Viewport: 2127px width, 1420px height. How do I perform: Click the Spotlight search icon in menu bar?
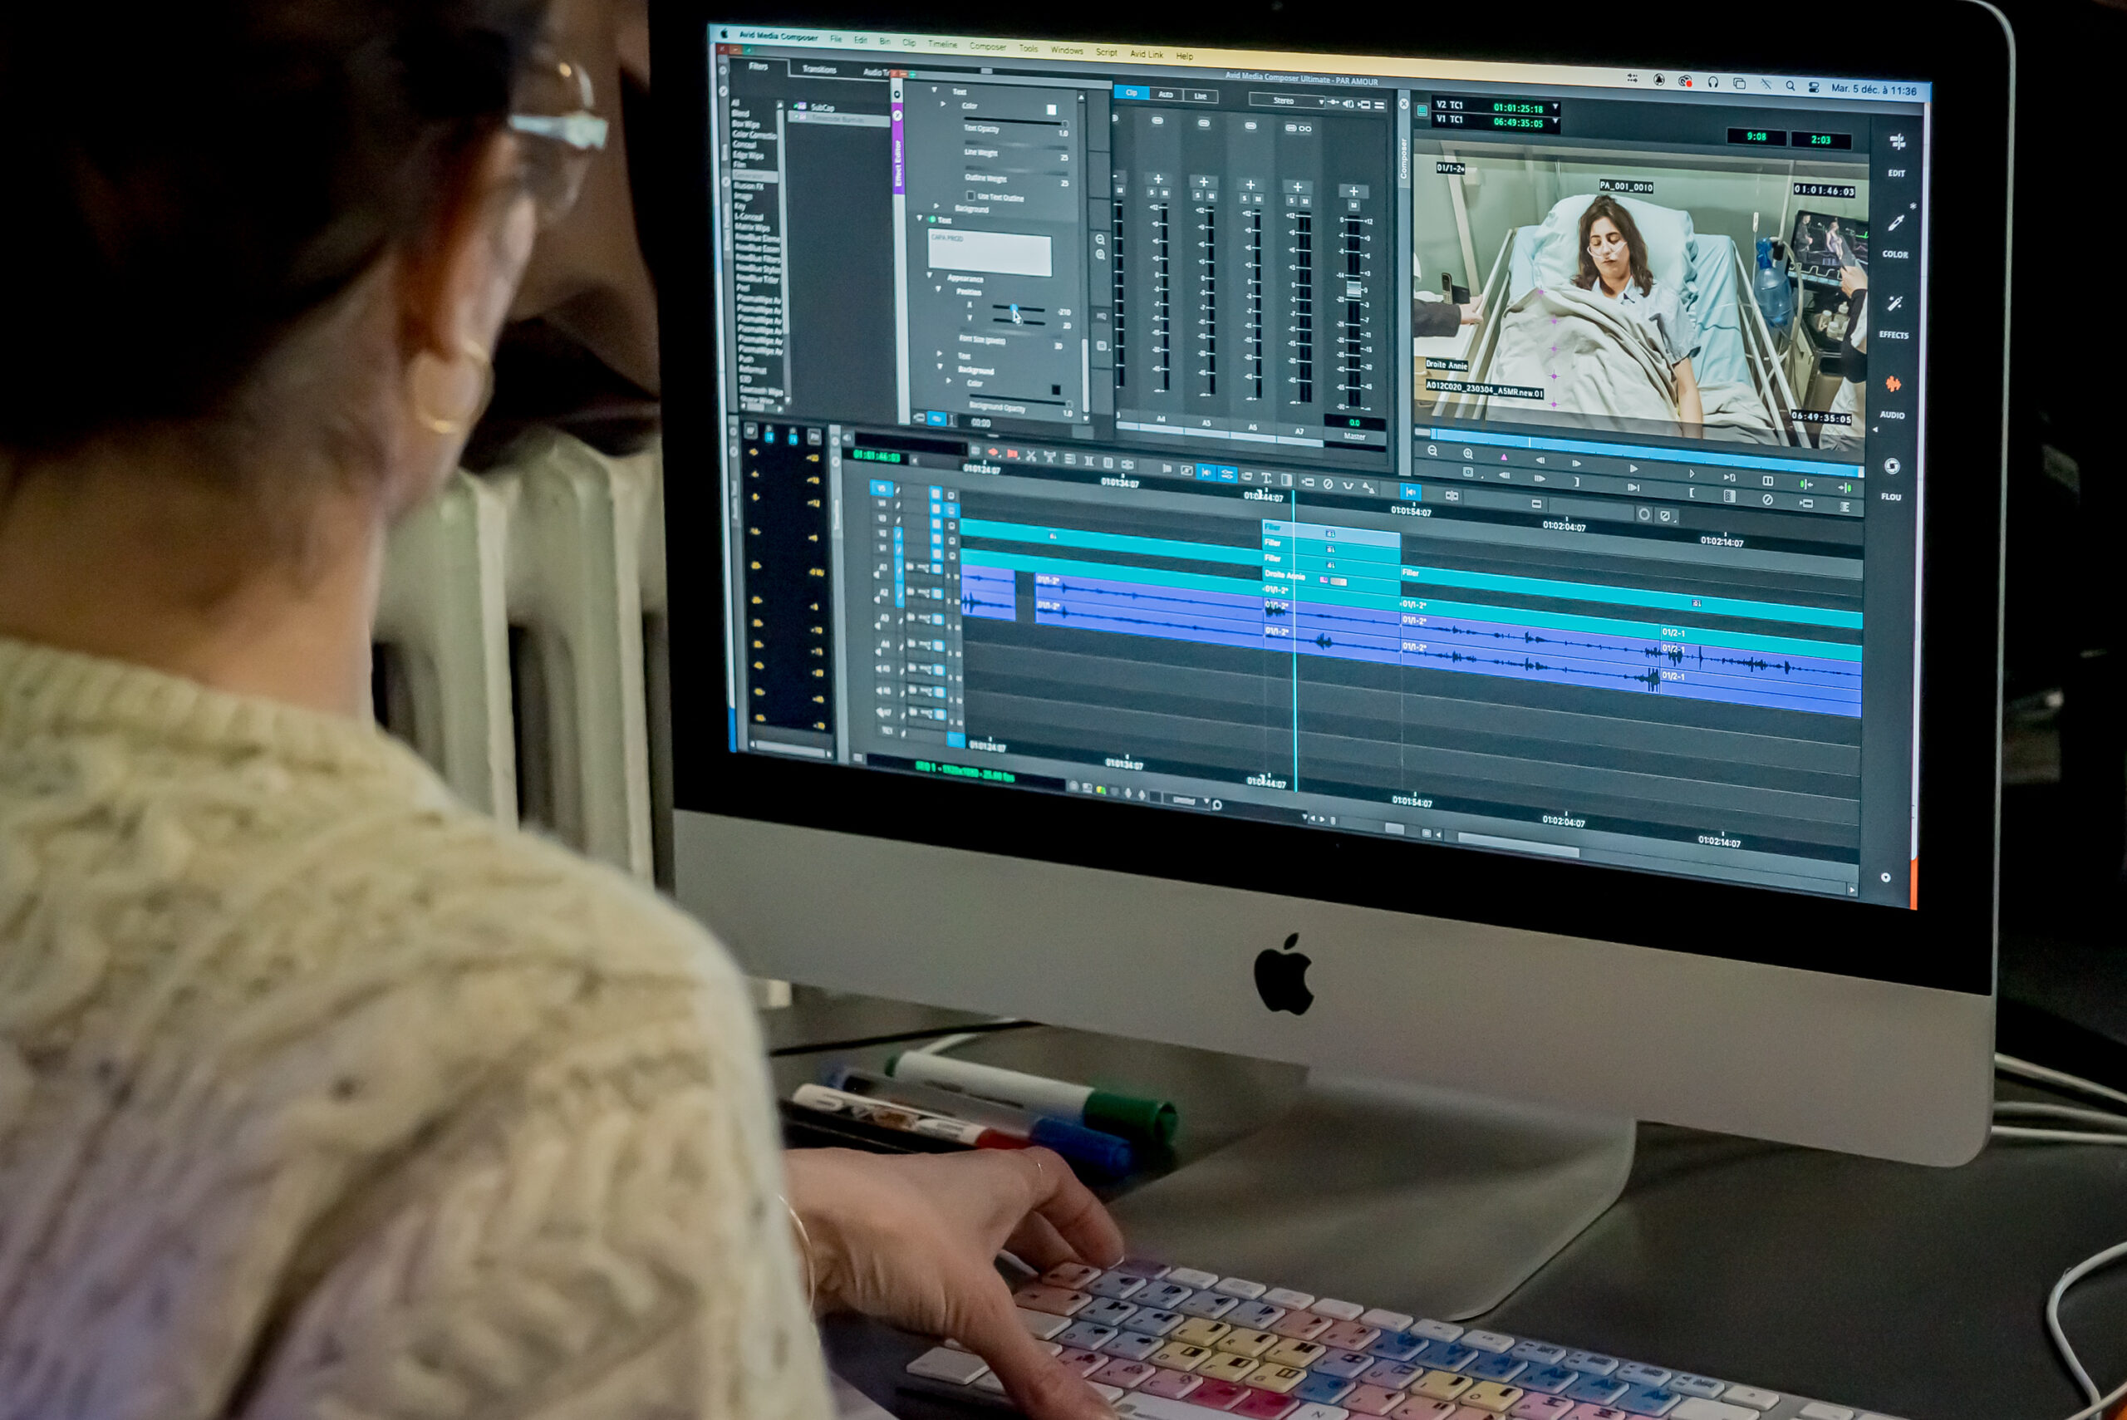tap(1791, 86)
